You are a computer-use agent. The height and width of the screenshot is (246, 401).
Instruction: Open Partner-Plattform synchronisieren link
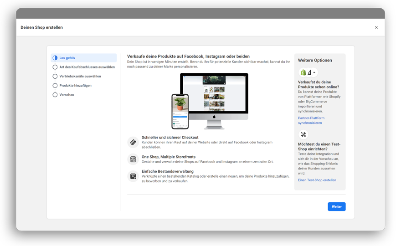pos(311,120)
